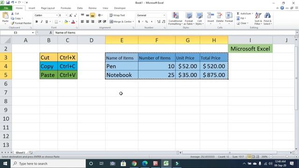
Task: Decrease font size with the small A
Action: pyautogui.click(x=75, y=15)
